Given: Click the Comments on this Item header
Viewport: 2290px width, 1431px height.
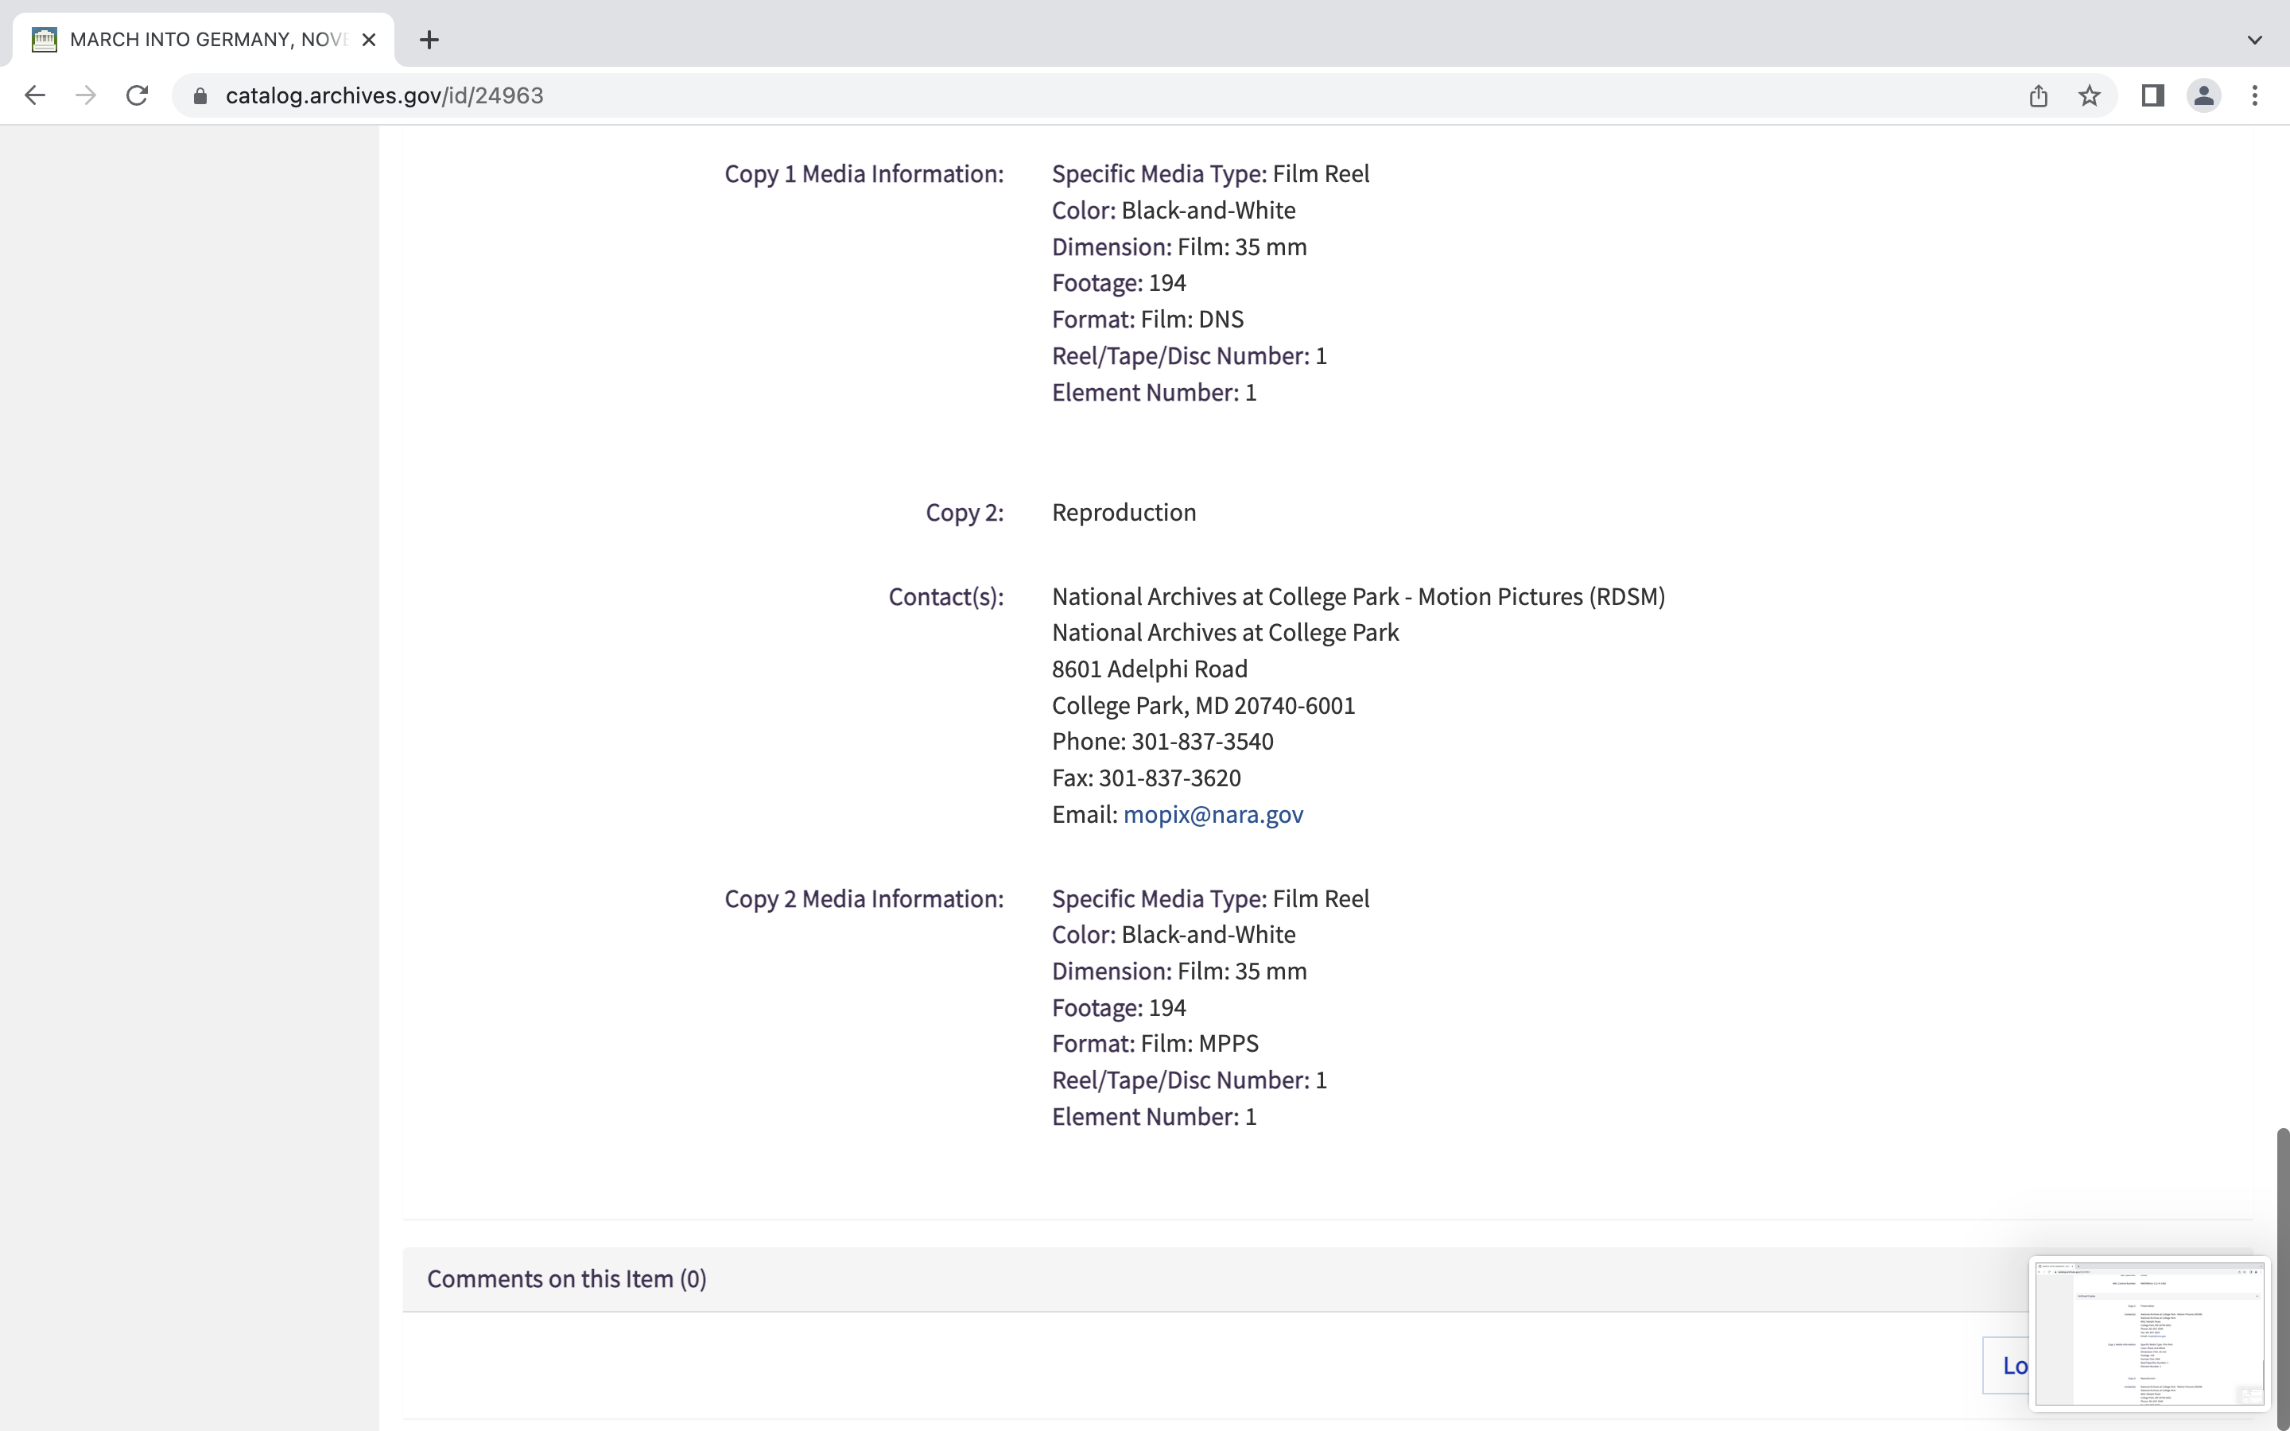Looking at the screenshot, I should pyautogui.click(x=566, y=1278).
